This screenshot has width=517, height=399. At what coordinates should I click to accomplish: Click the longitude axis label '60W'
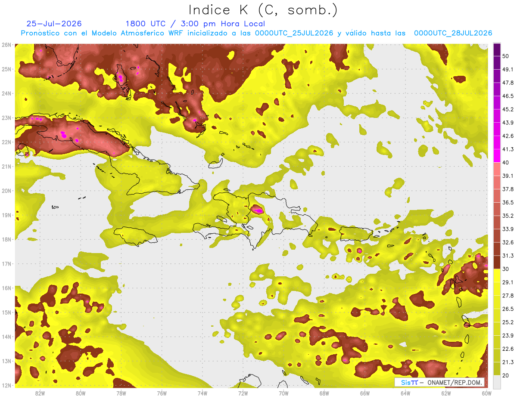click(486, 393)
